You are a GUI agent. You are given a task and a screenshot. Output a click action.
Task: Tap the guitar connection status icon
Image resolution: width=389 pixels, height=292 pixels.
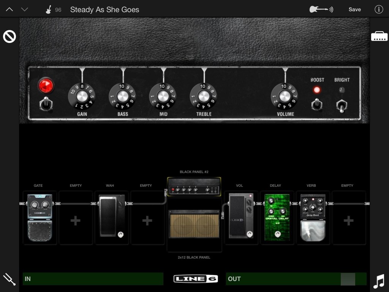[x=321, y=10]
